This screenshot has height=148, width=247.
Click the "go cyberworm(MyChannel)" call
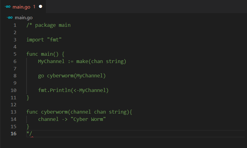pyautogui.click(x=72, y=76)
